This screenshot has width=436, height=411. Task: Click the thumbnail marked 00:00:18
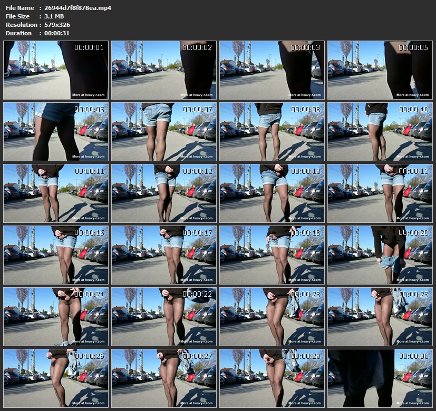coord(272,255)
